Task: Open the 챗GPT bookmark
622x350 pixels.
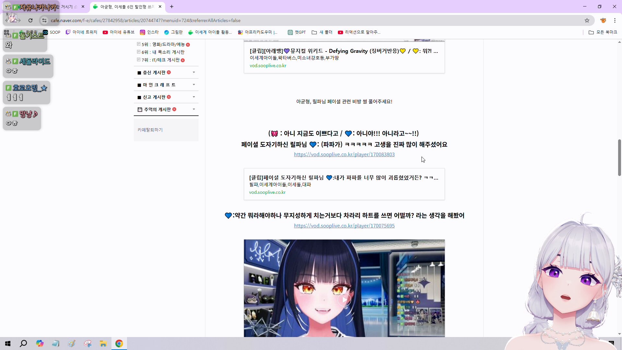Action: (x=297, y=32)
